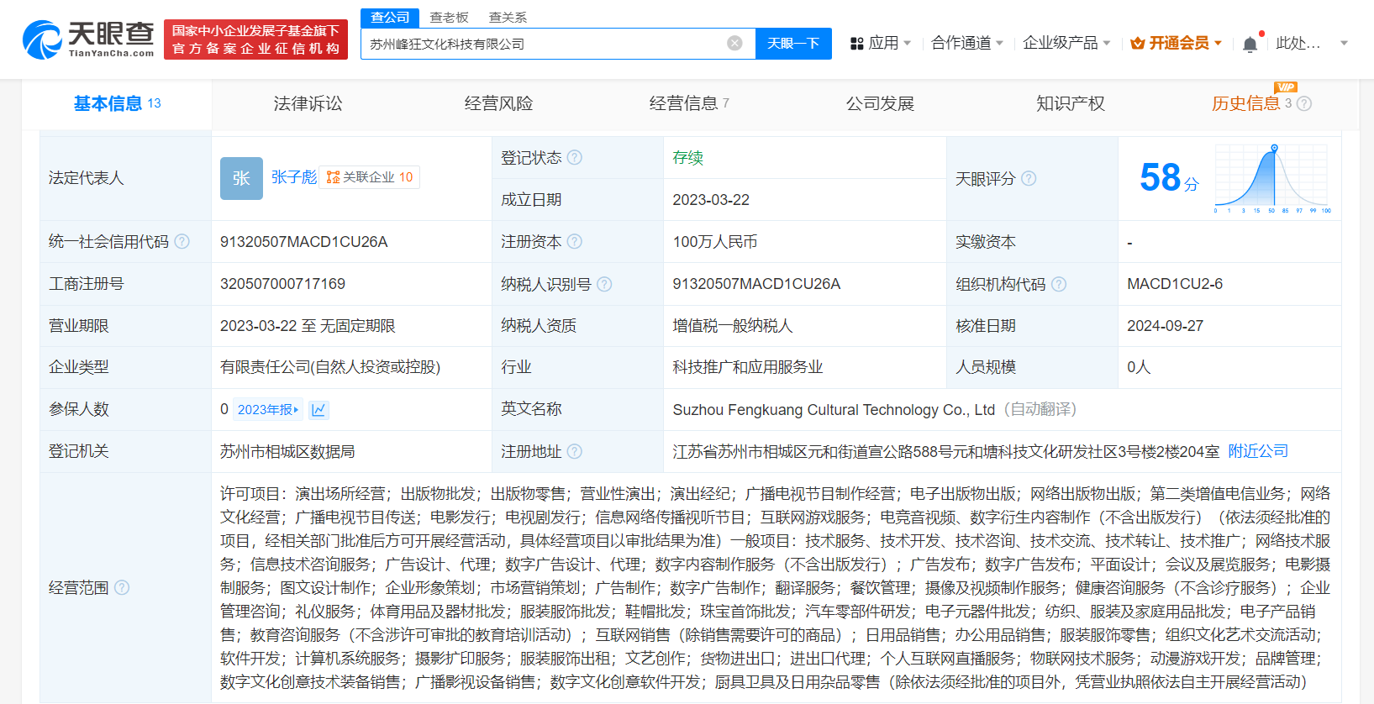Click the 苏州市相城区数据局 authority value

[287, 451]
